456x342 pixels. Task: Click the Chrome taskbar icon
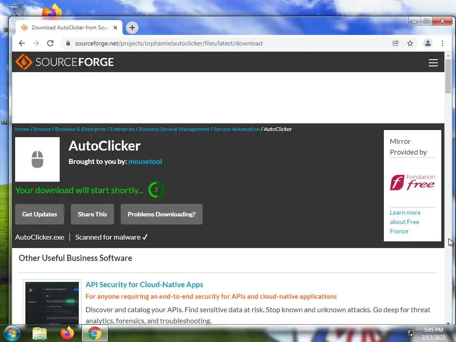pyautogui.click(x=95, y=333)
